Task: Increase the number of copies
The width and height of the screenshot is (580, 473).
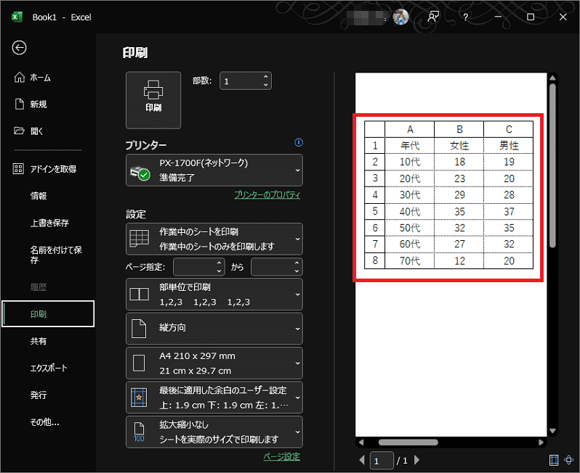Action: [265, 77]
